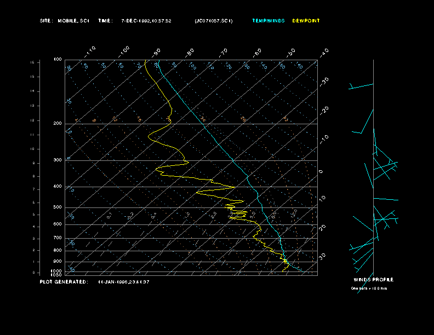Click the '-110' temperature axis label

pyautogui.click(x=90, y=52)
